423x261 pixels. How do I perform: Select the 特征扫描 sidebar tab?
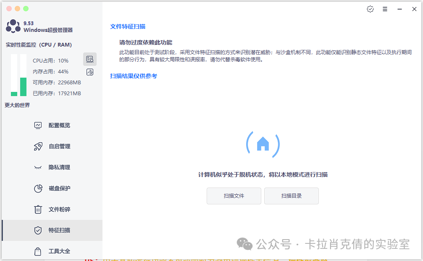tap(59, 230)
